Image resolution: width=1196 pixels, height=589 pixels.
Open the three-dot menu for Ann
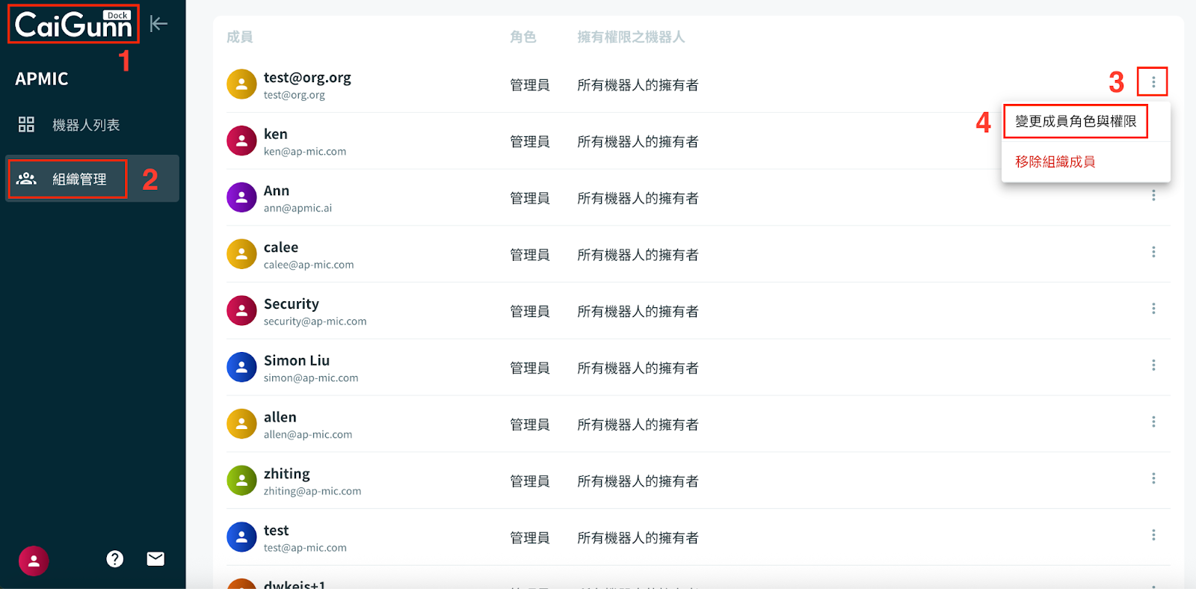[x=1153, y=195]
